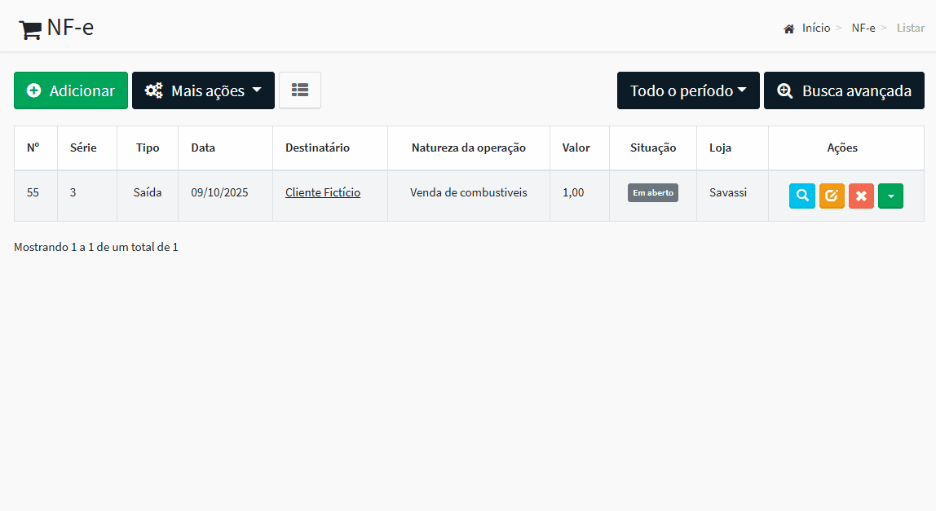Click the shopping cart icon next to NF-e title
This screenshot has height=511, width=936.
[x=29, y=27]
